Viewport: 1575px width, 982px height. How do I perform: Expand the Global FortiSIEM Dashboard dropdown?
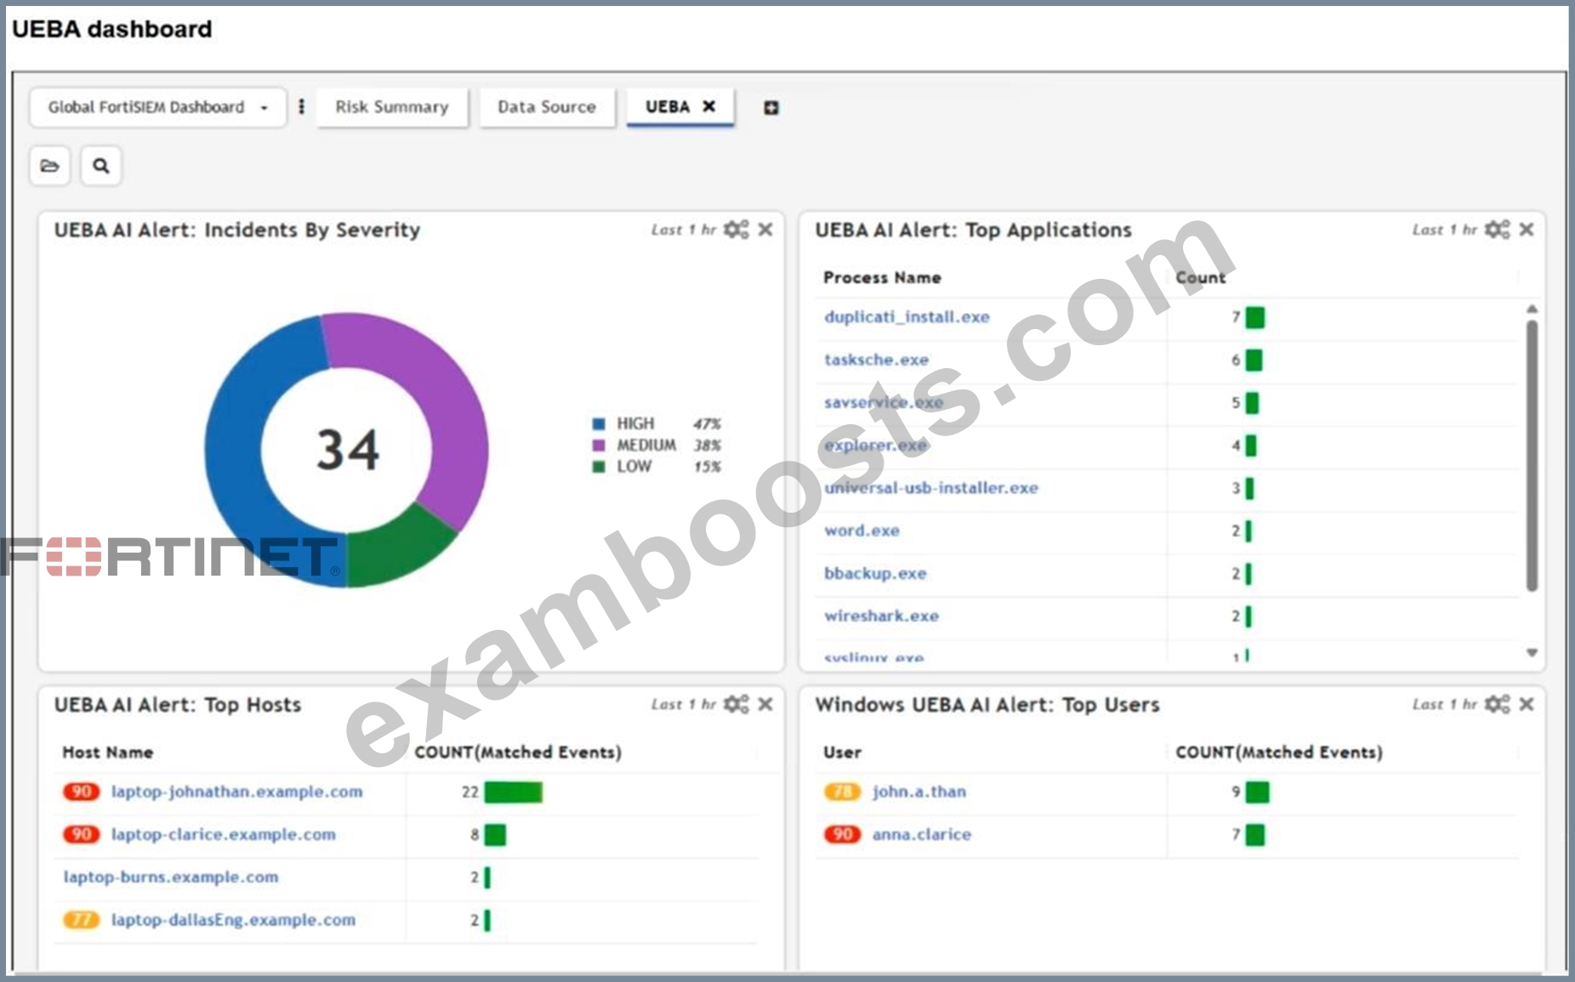(157, 107)
